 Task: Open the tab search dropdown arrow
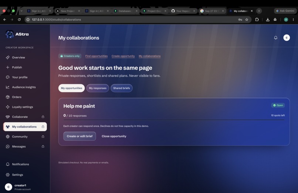pos(21,11)
